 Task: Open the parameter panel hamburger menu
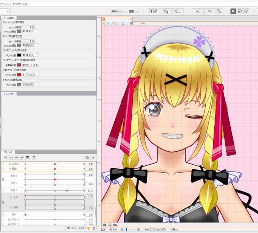(93, 157)
